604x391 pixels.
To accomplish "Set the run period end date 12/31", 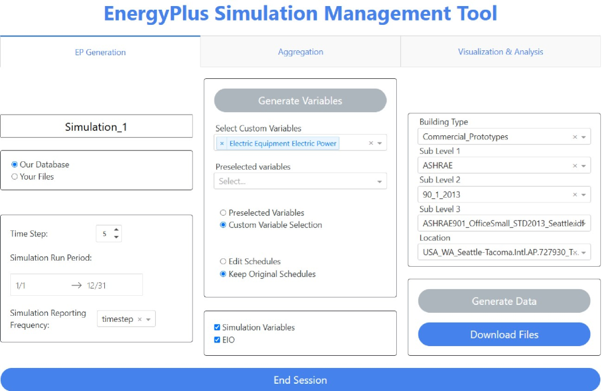I will click(x=96, y=286).
